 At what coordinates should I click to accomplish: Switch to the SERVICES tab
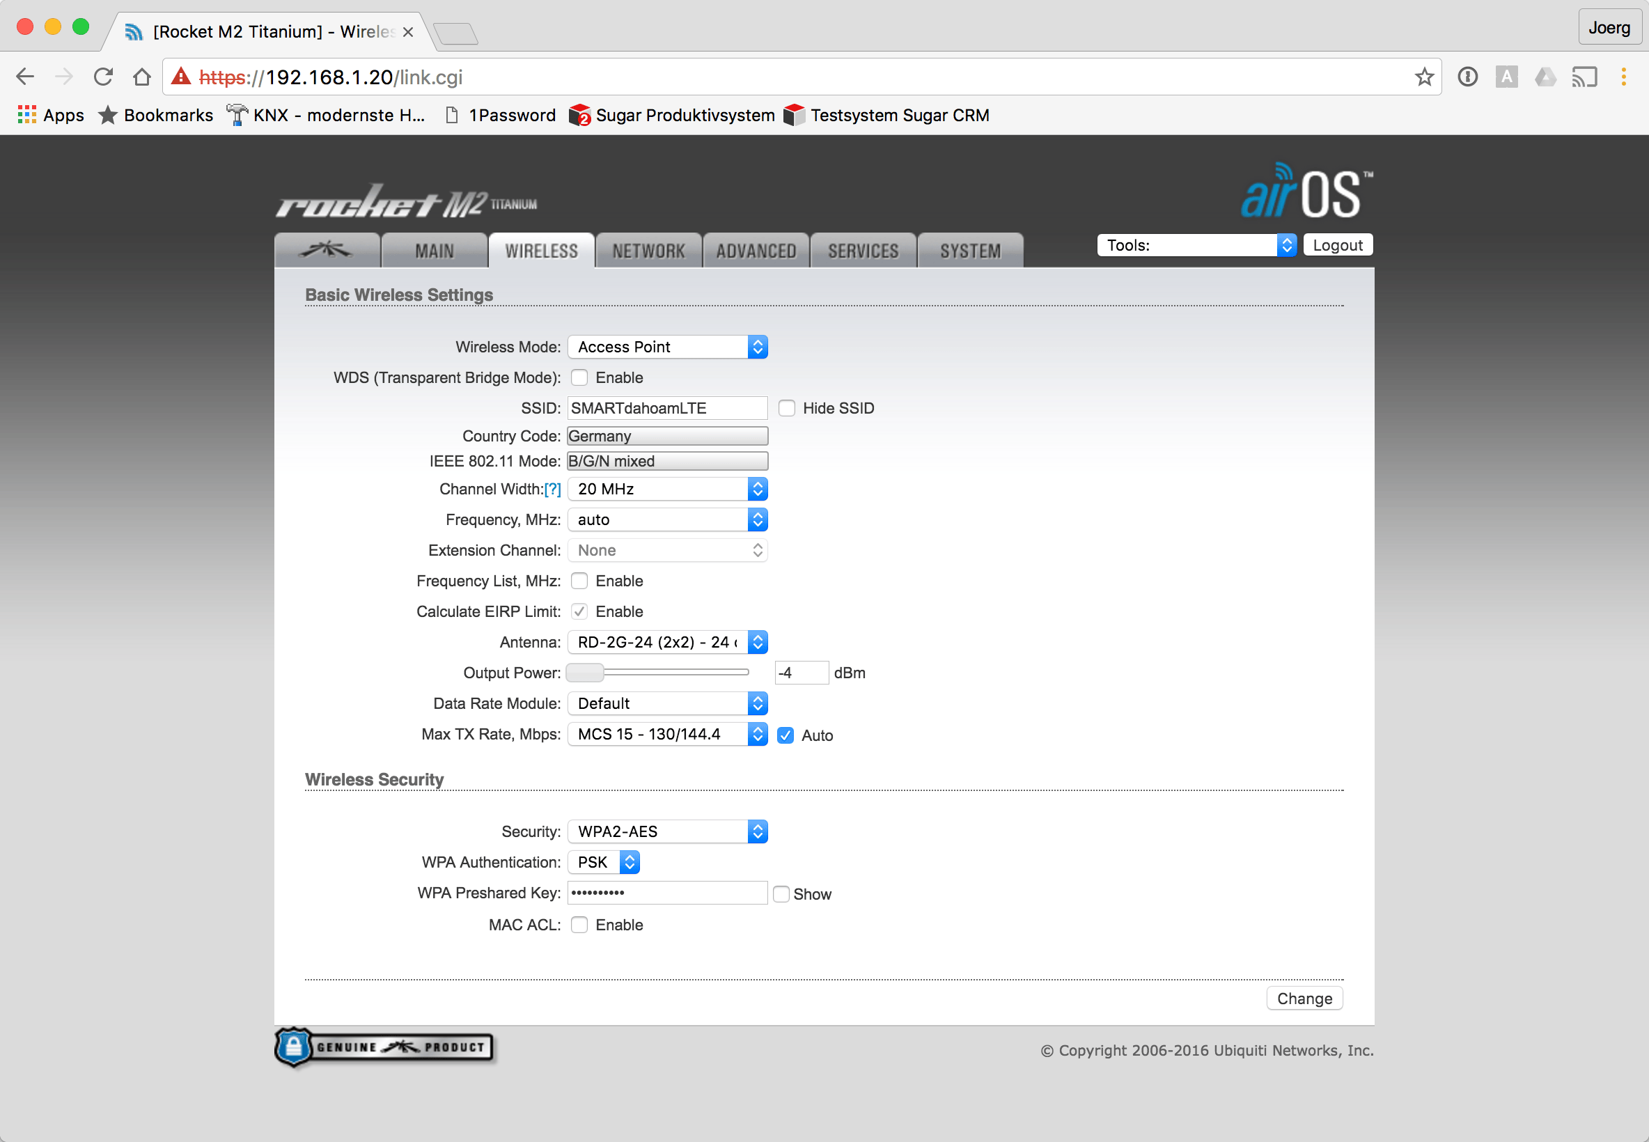(863, 251)
